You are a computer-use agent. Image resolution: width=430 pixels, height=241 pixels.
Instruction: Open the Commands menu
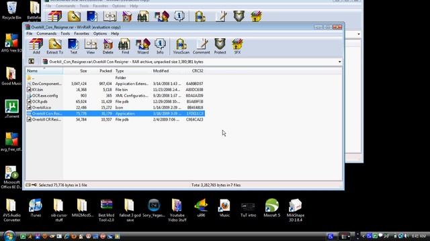coord(46,33)
